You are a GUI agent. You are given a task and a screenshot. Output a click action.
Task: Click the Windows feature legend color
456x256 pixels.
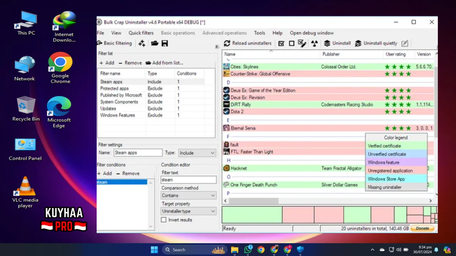coord(396,162)
